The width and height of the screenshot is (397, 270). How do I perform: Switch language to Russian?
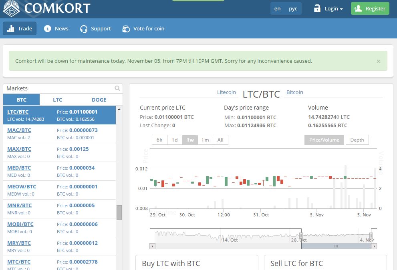(293, 8)
